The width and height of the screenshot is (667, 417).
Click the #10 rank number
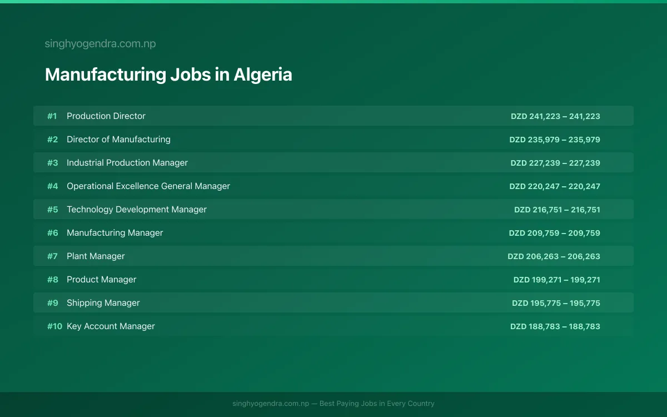tap(54, 326)
